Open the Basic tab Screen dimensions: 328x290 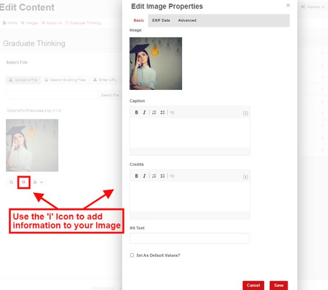[x=139, y=20]
